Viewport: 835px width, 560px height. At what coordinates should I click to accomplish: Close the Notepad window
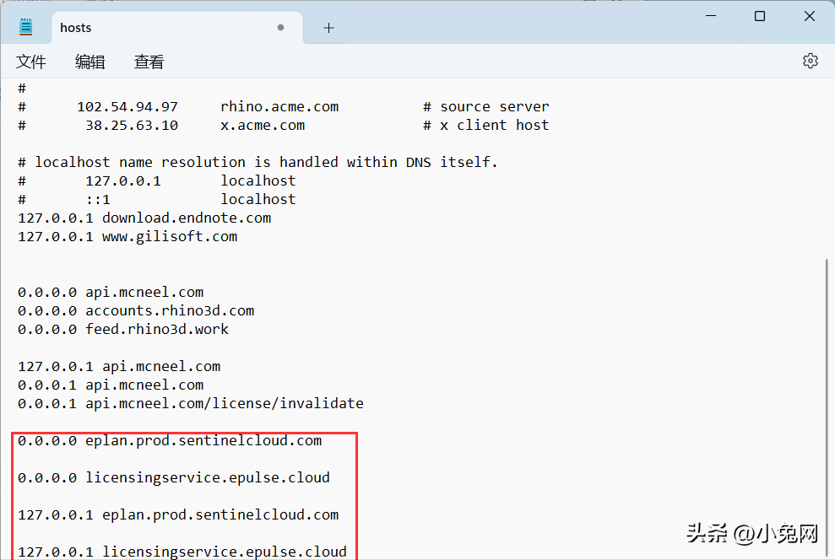click(809, 16)
